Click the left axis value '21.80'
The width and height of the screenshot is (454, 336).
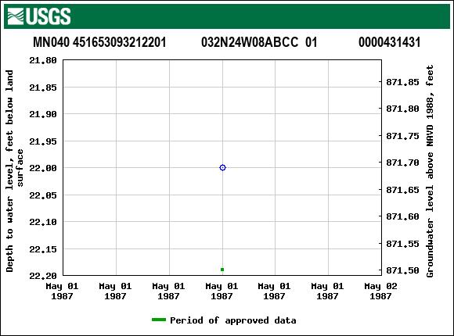(x=43, y=60)
